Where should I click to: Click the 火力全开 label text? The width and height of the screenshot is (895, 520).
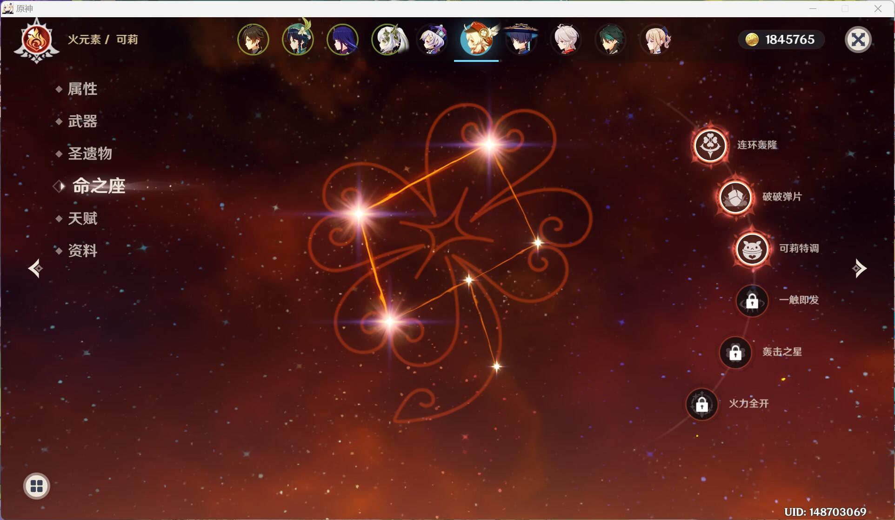[x=748, y=403]
